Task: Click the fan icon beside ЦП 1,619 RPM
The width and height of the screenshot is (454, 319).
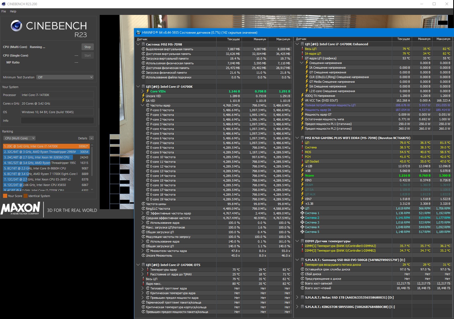Action: (302, 208)
